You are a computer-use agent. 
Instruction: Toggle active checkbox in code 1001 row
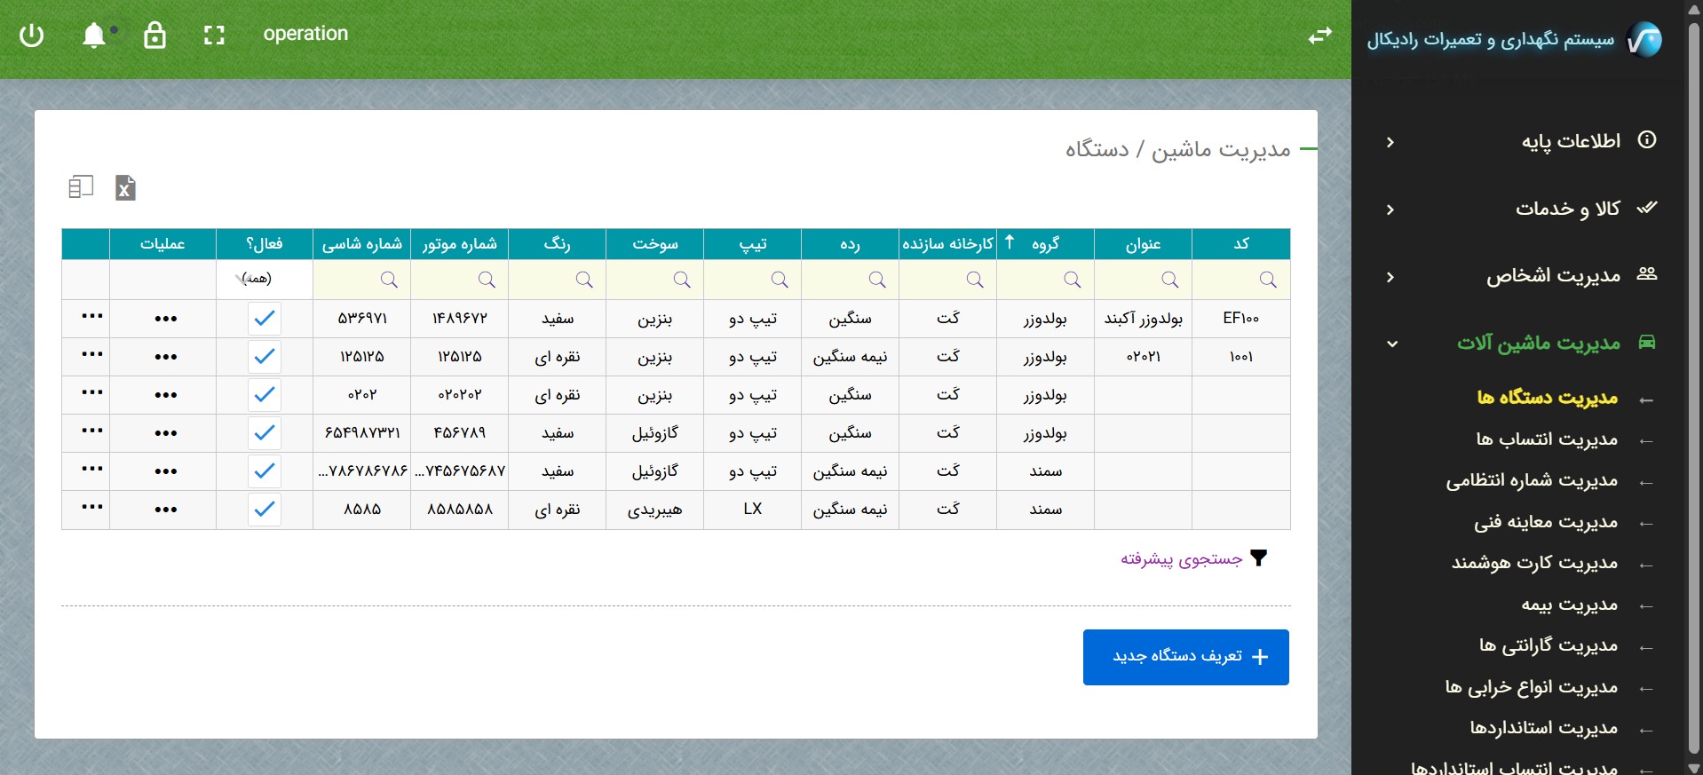click(265, 357)
